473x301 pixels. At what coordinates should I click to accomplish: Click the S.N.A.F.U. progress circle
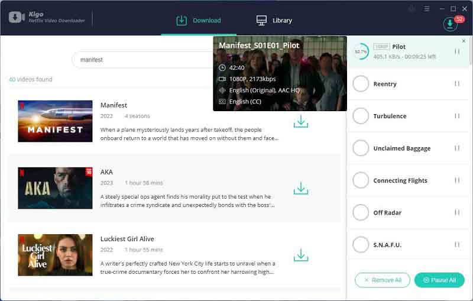(x=361, y=245)
